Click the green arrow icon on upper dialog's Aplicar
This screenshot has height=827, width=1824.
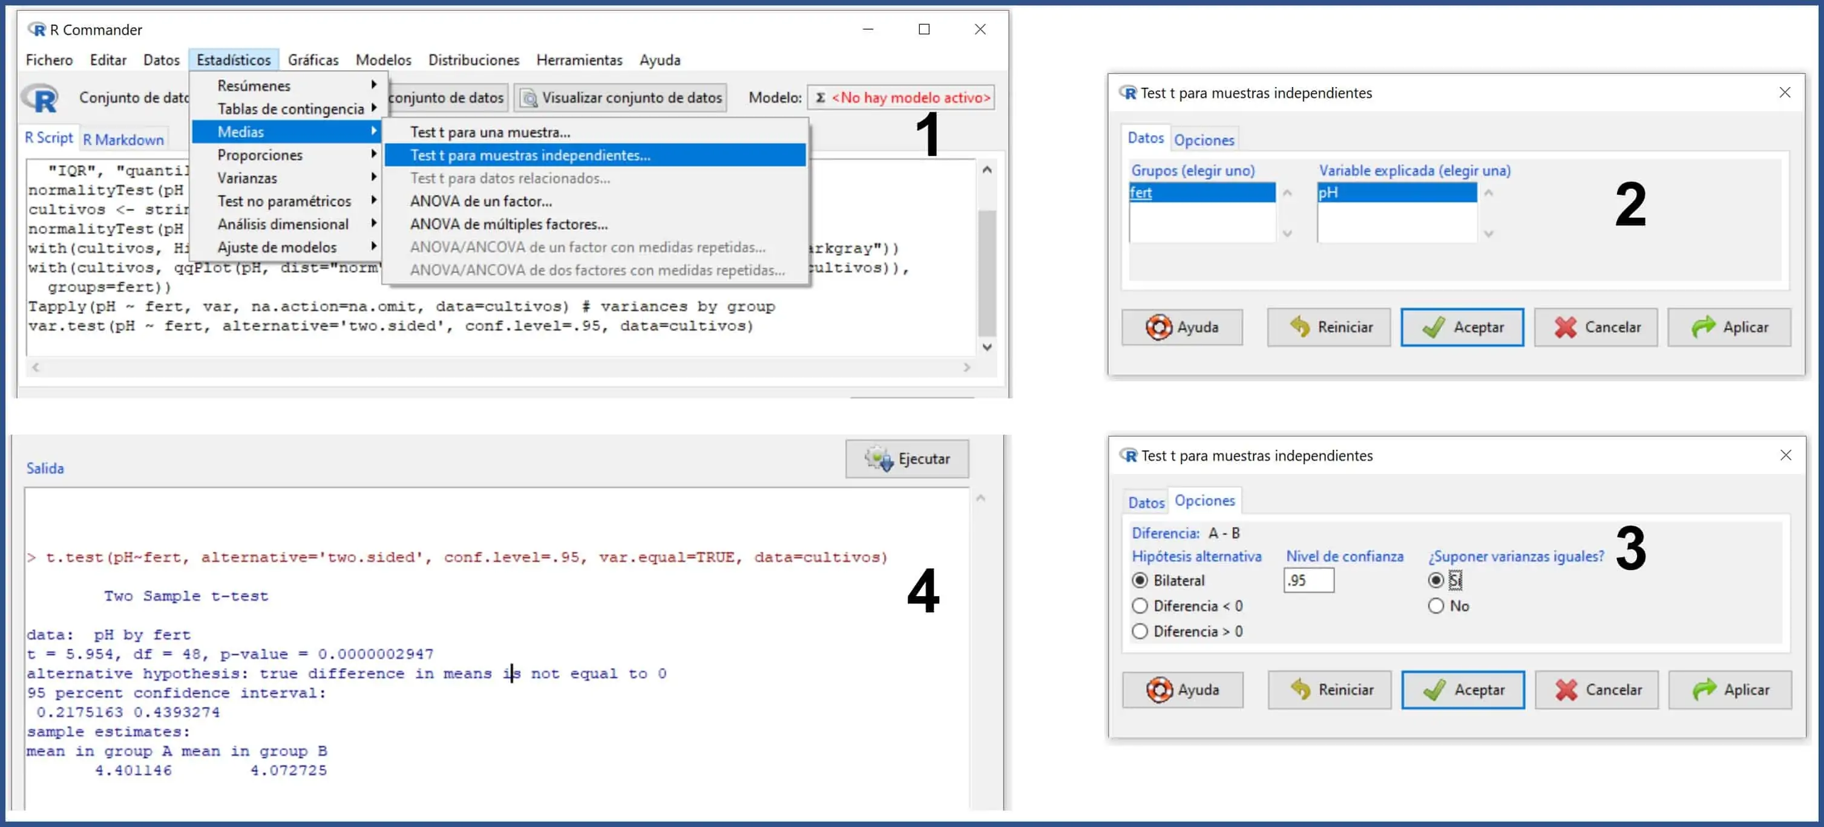tap(1704, 327)
